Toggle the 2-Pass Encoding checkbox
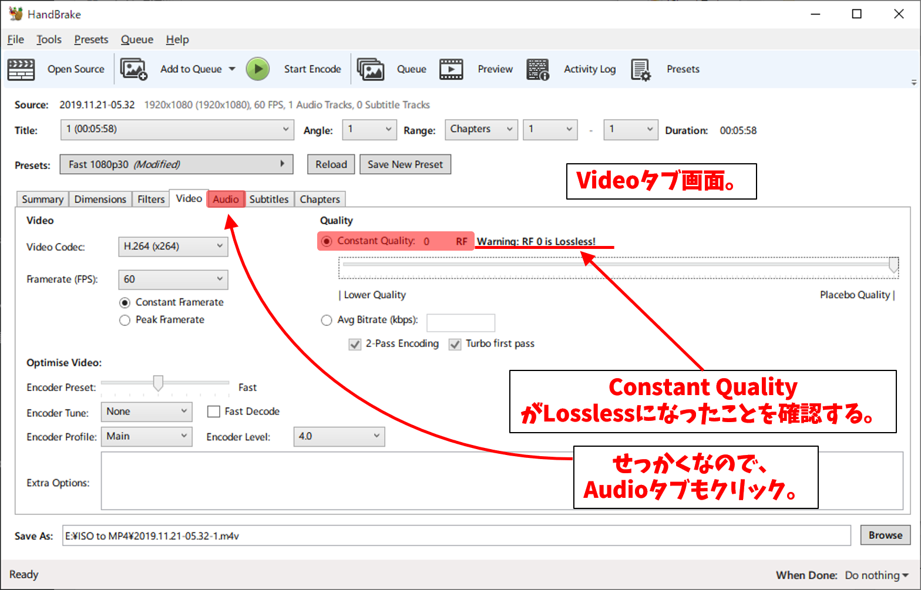The height and width of the screenshot is (590, 921). [355, 344]
